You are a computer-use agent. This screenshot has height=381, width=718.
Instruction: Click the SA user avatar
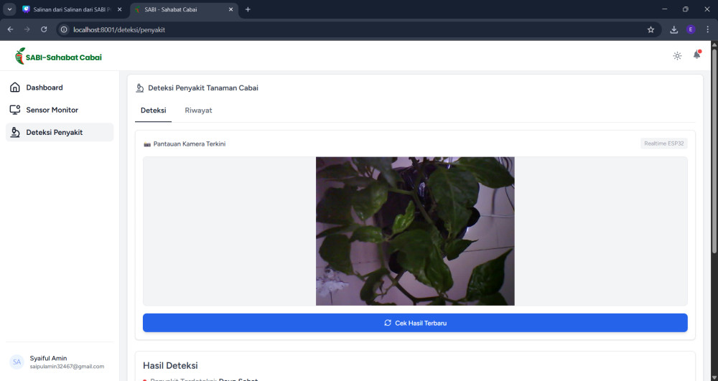coord(17,362)
